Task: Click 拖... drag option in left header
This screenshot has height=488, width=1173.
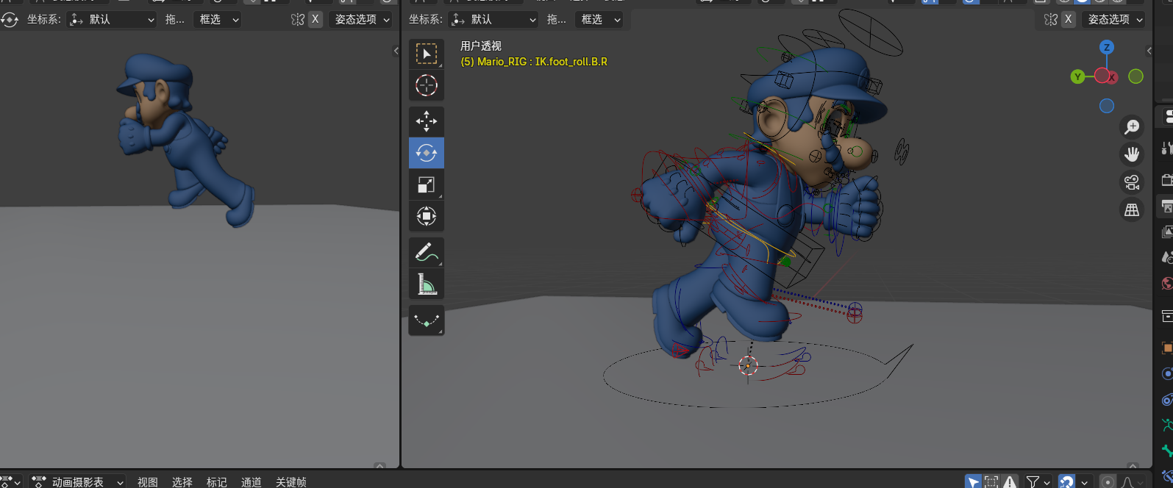Action: point(175,19)
